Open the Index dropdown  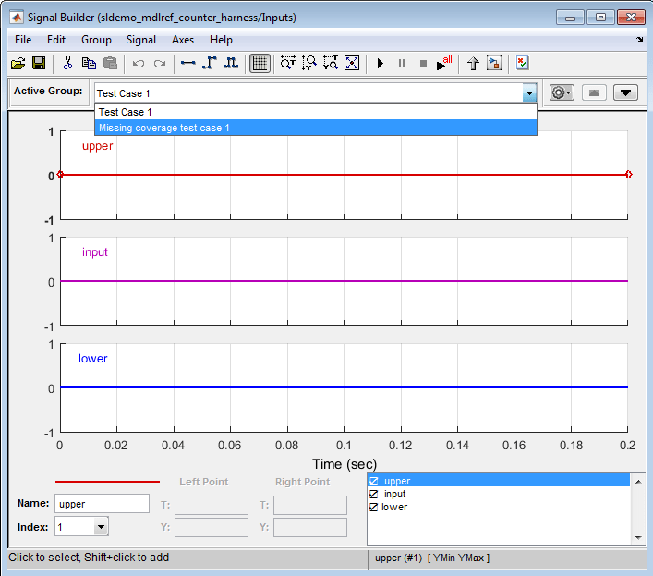pos(101,527)
